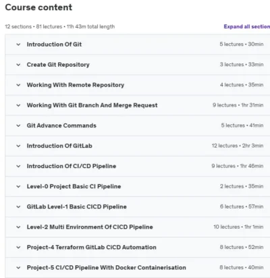The height and width of the screenshot is (278, 270).
Task: Expand Project-5 Docker Containerisation chevron
Action: click(x=18, y=268)
